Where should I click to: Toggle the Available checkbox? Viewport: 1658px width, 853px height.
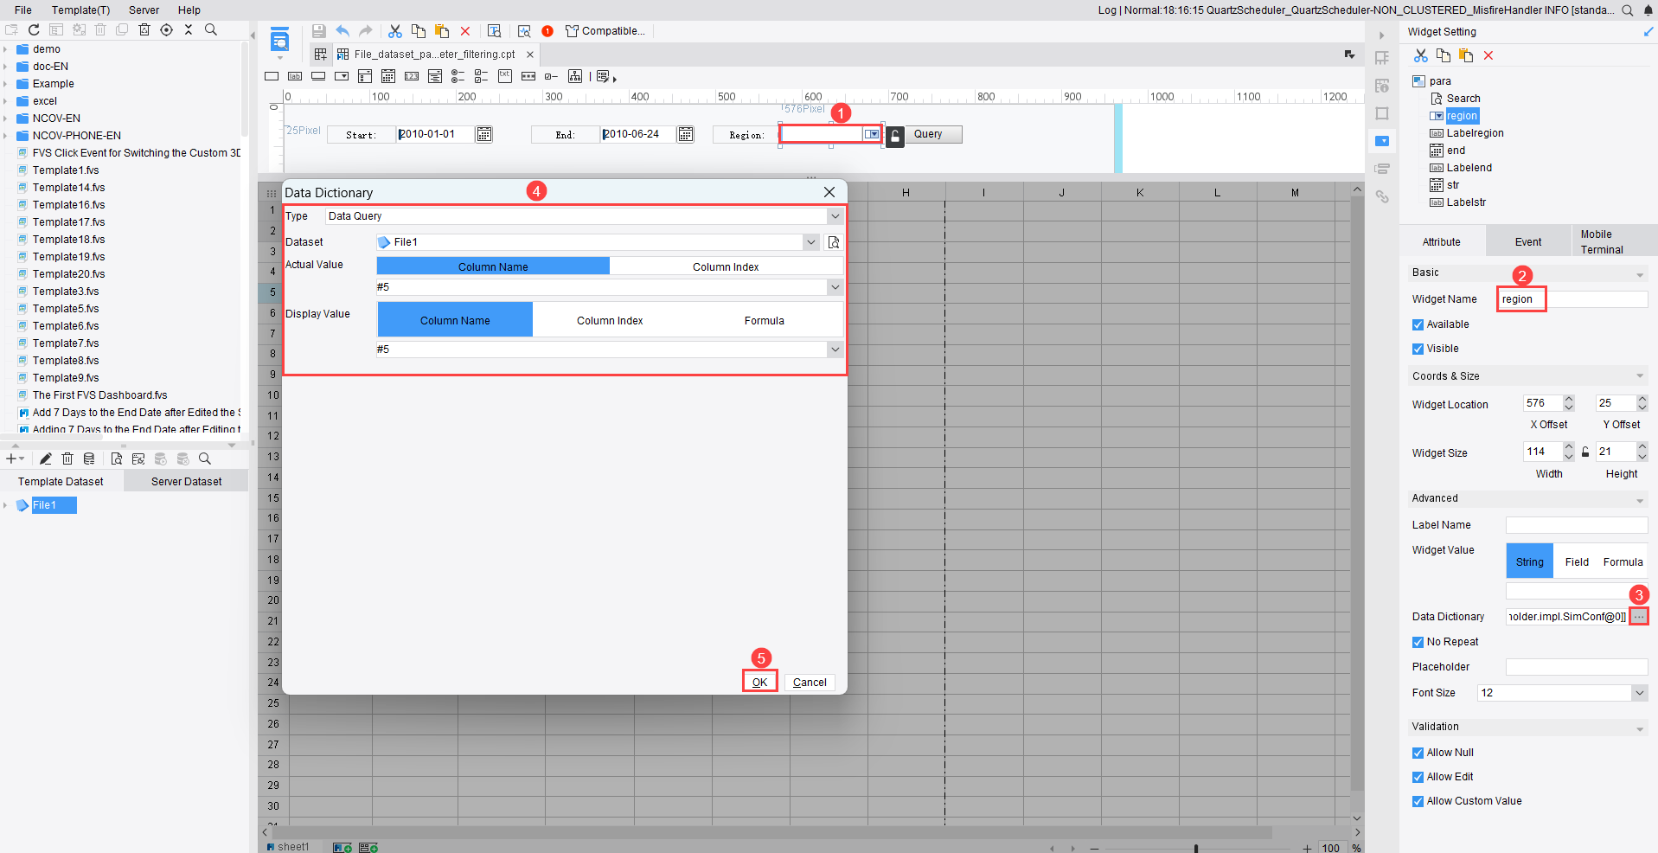1418,324
